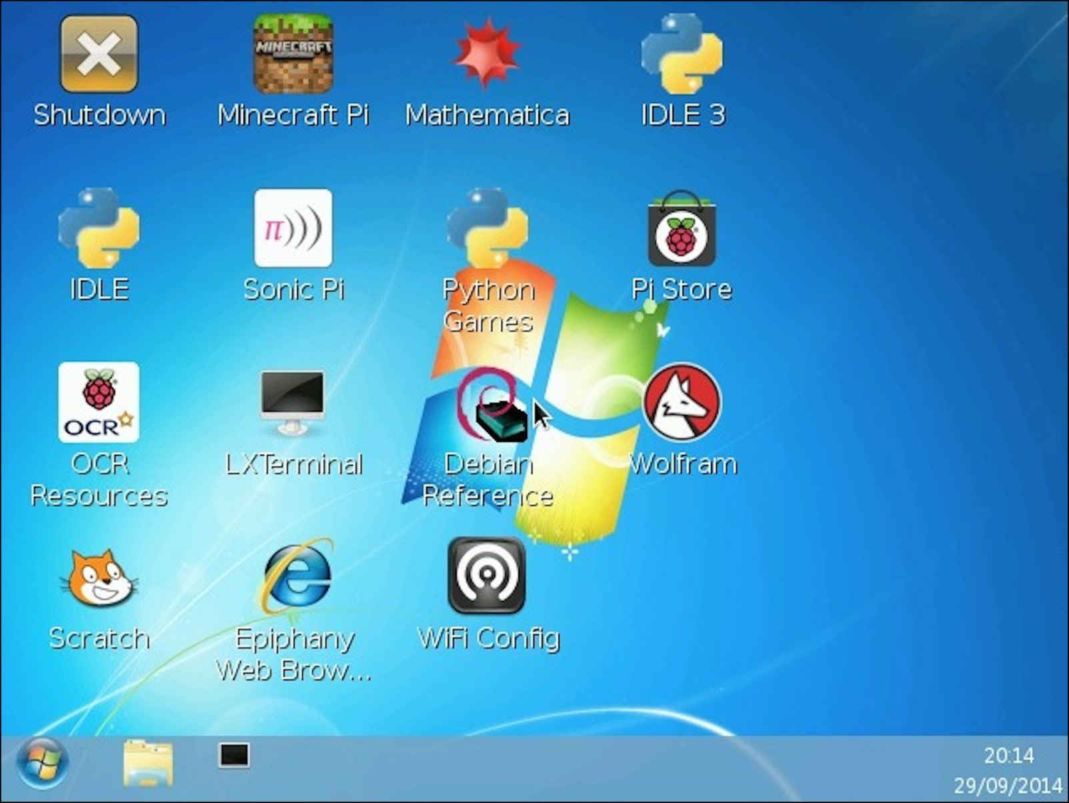The width and height of the screenshot is (1069, 803).
Task: Open Epiphany Web Browser icon
Action: (295, 576)
